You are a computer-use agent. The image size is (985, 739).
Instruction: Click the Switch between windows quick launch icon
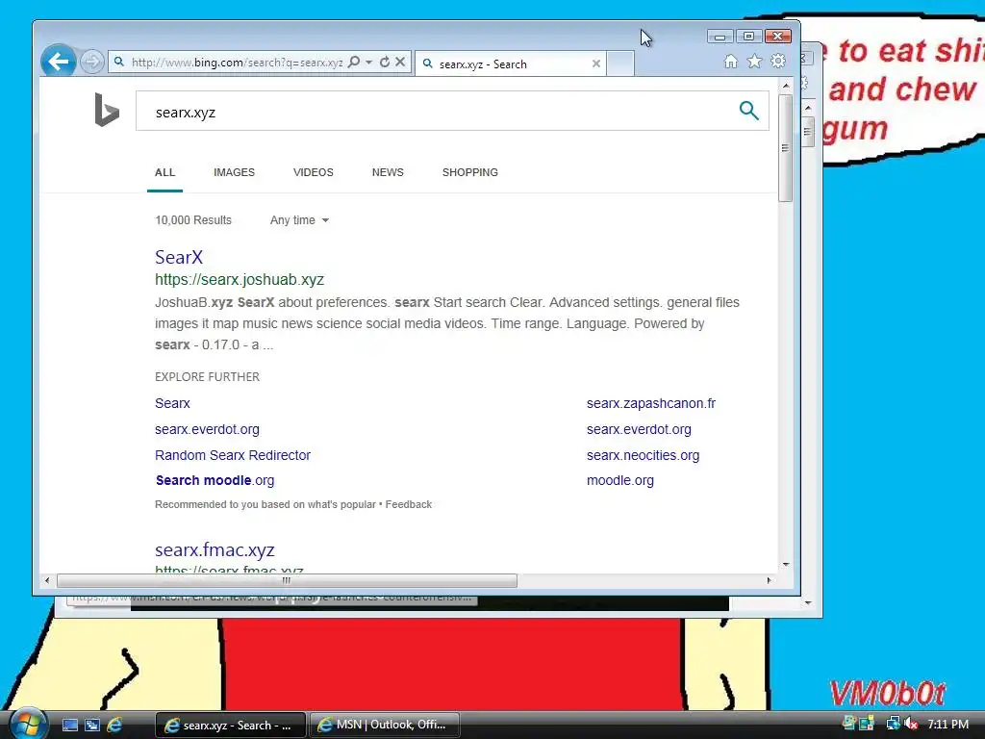(91, 726)
